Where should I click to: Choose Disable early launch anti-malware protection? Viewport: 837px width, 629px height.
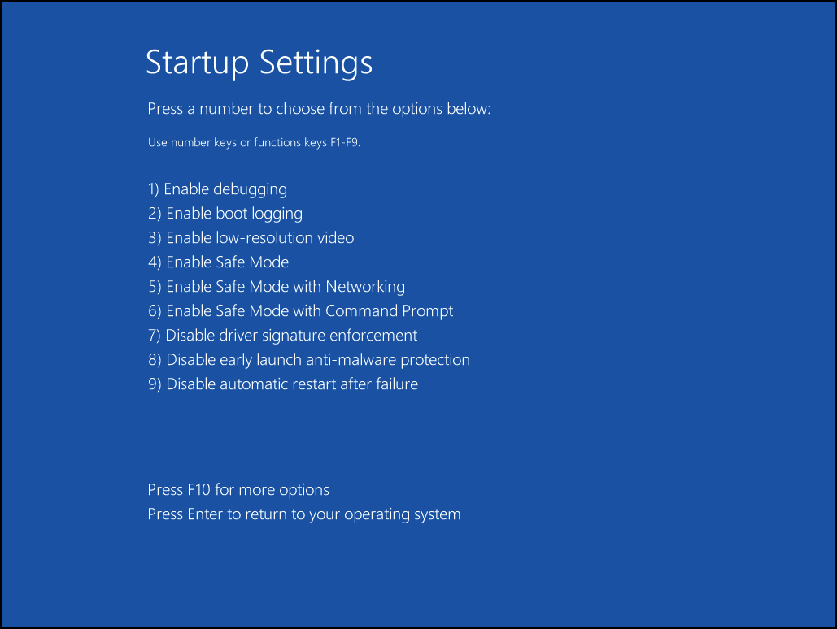click(309, 360)
